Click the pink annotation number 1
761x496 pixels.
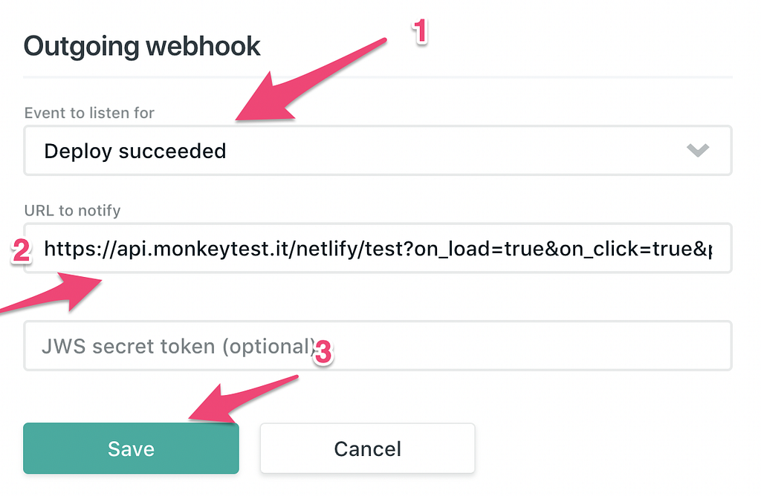point(421,31)
